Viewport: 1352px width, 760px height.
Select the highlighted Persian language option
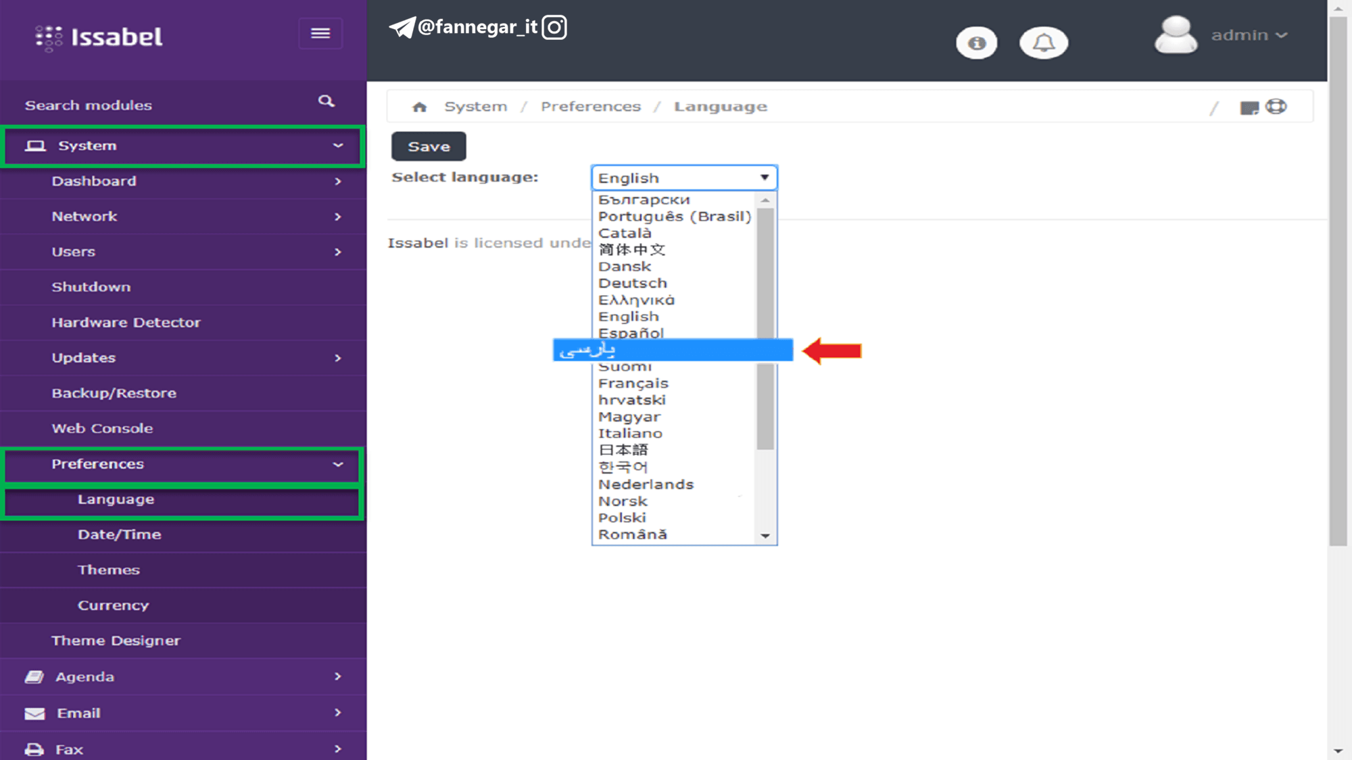coord(673,350)
